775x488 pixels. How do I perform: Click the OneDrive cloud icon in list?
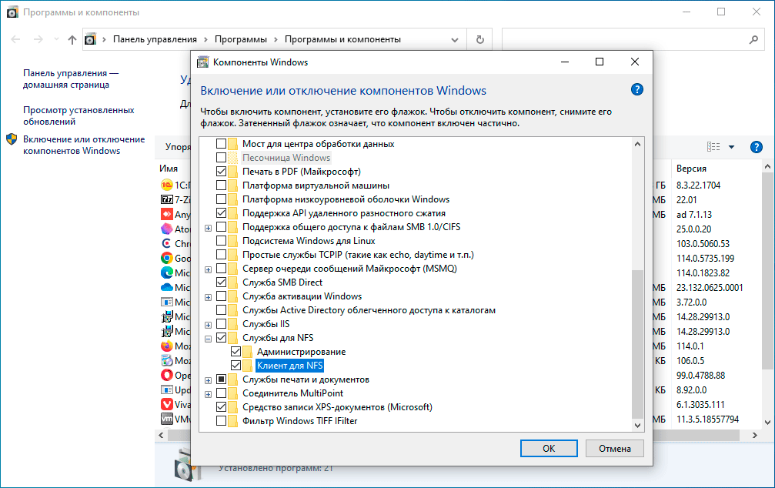[x=166, y=287]
